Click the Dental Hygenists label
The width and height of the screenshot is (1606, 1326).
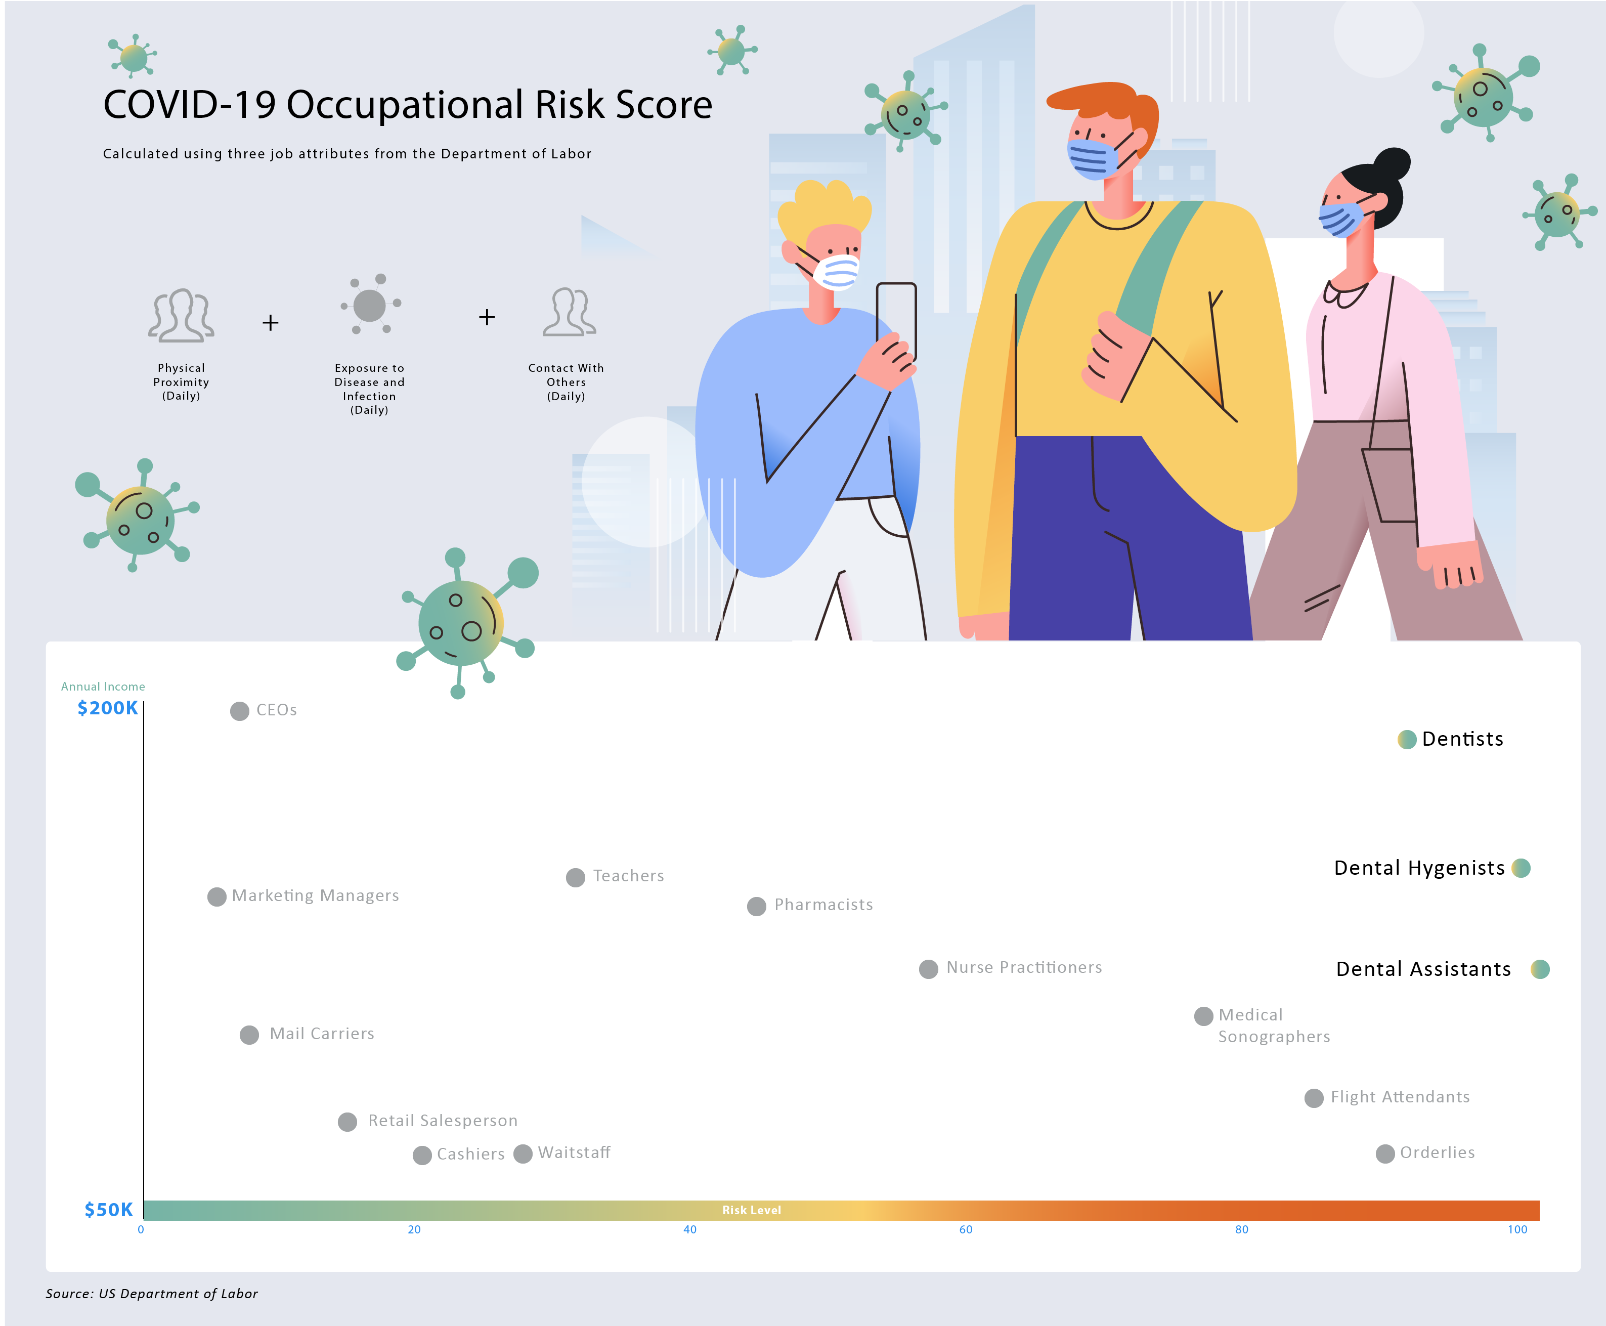pos(1420,869)
